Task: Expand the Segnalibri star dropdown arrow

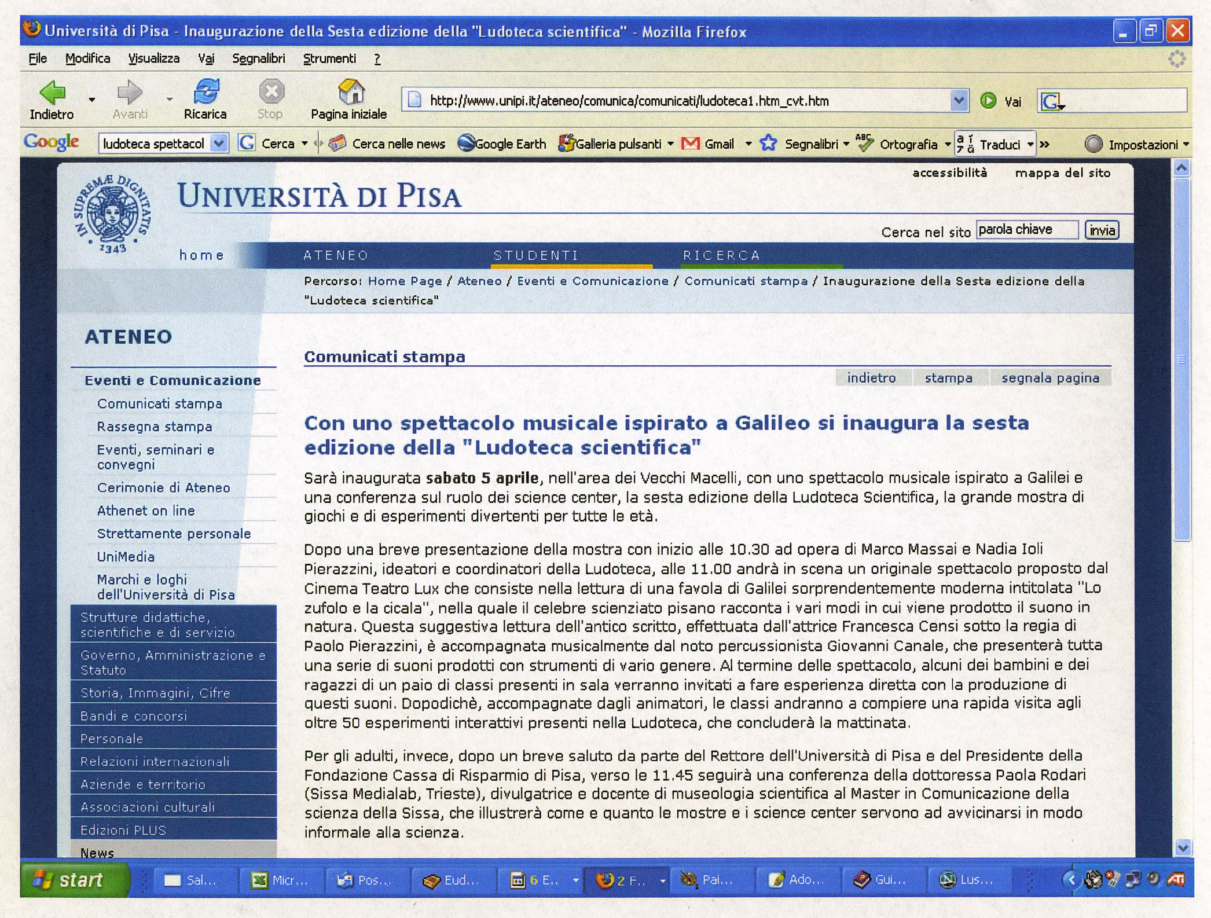Action: coord(846,144)
